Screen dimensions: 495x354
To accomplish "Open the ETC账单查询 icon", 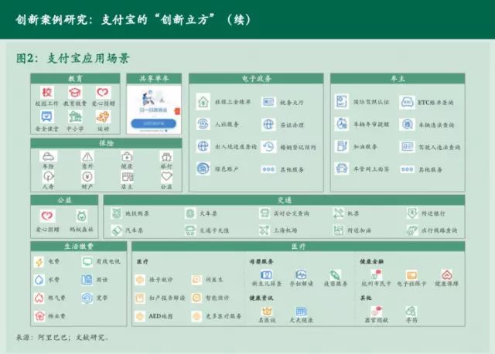I will [x=407, y=102].
